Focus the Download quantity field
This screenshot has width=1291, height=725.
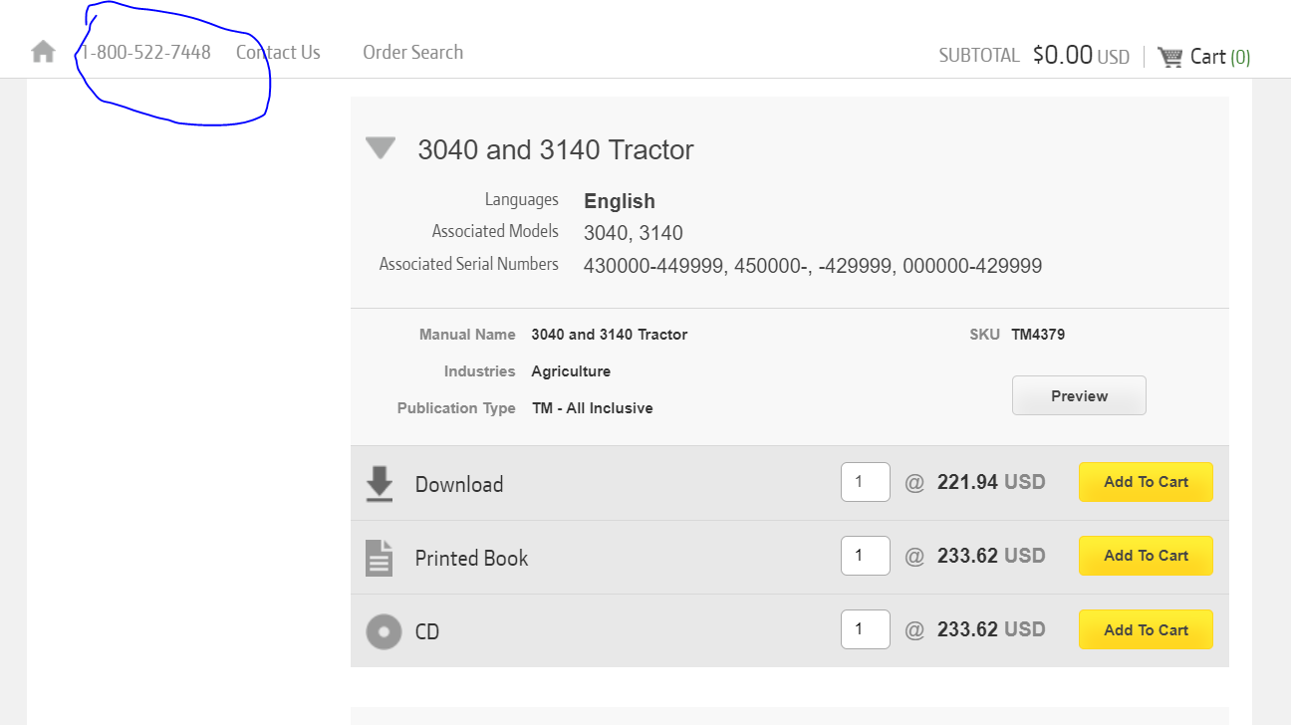(x=865, y=482)
